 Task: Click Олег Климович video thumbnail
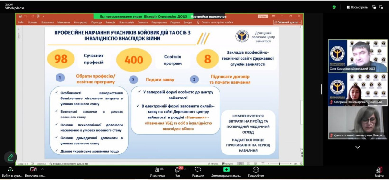tap(358, 56)
